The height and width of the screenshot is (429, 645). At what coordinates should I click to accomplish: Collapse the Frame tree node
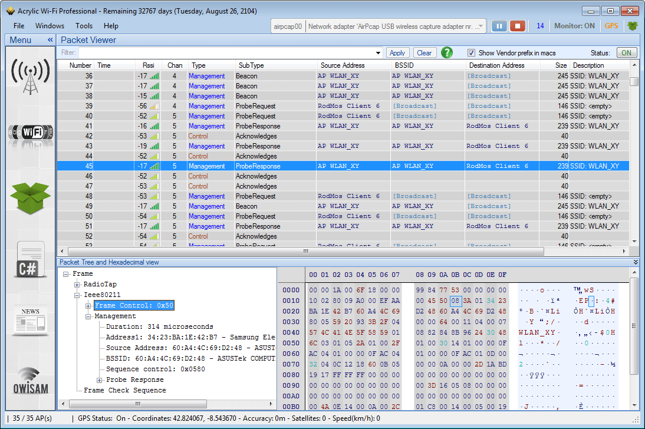pos(66,274)
